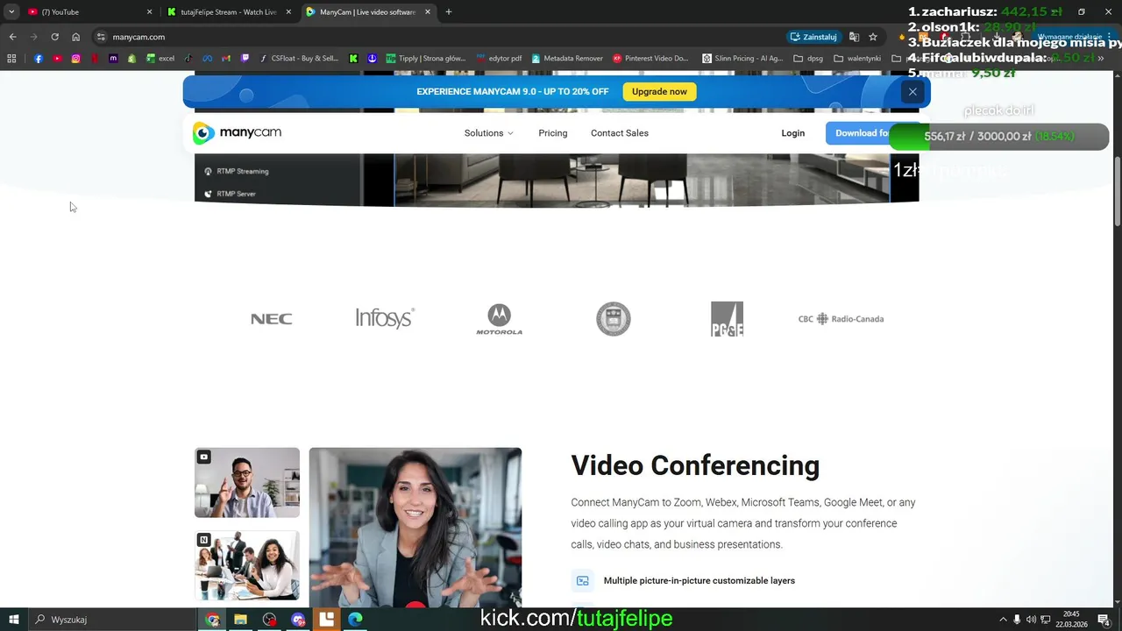Open the SJinn Pricing bookmark

tap(742, 59)
